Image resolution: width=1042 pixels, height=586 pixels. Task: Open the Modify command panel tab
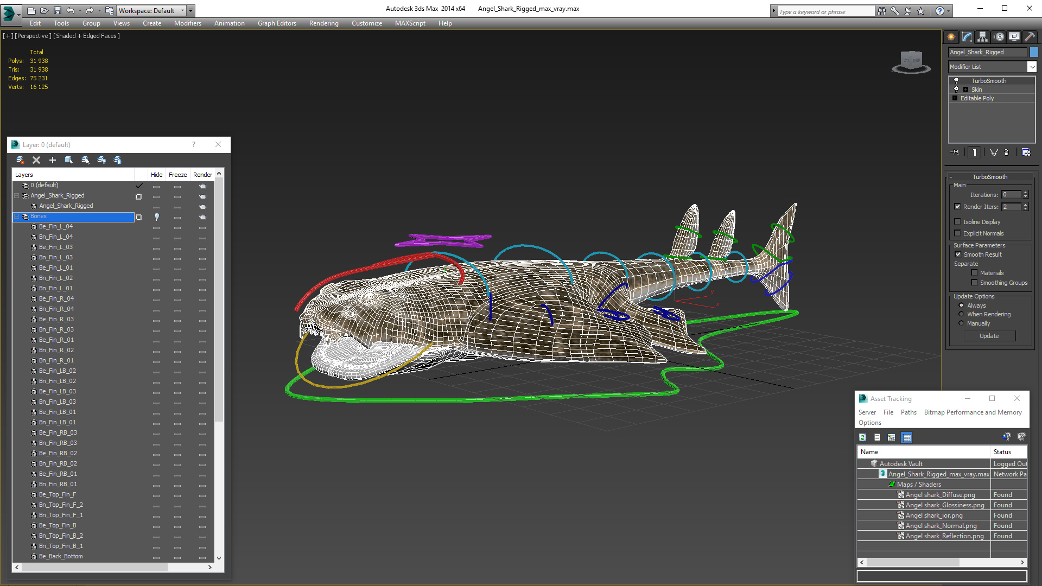(x=967, y=37)
